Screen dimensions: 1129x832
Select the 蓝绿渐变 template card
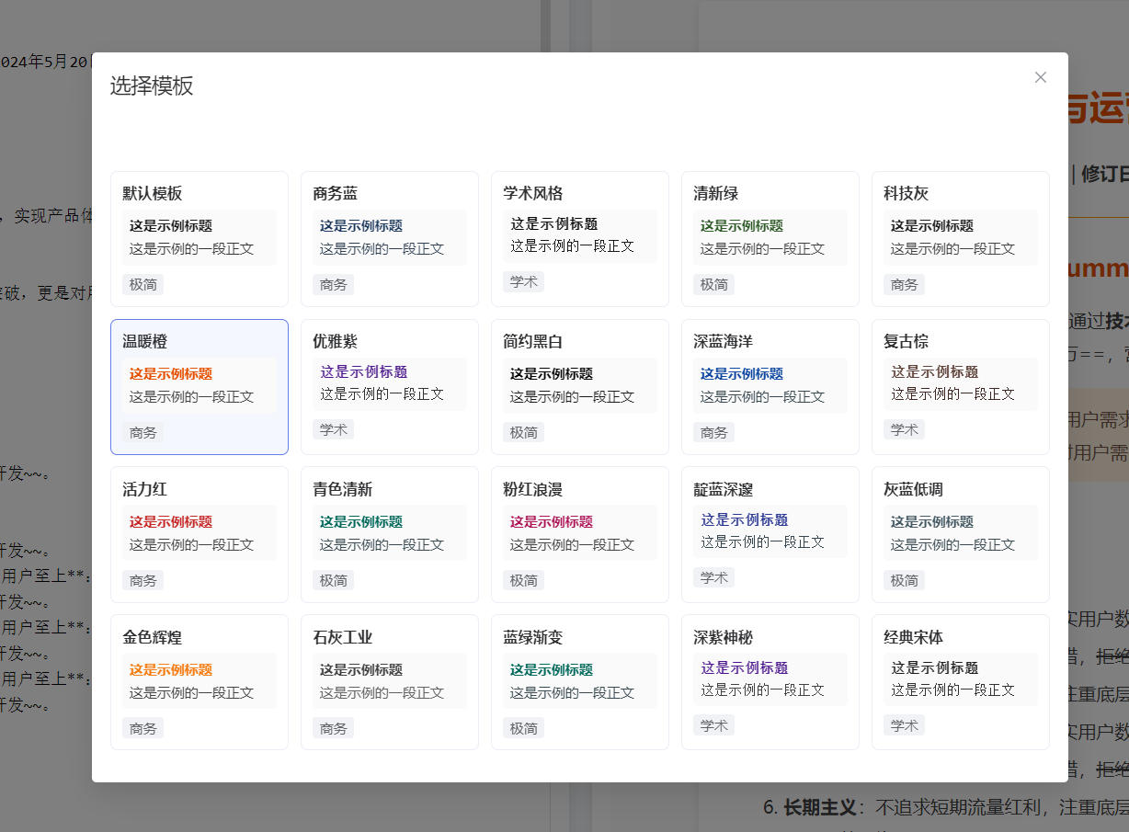(x=580, y=682)
